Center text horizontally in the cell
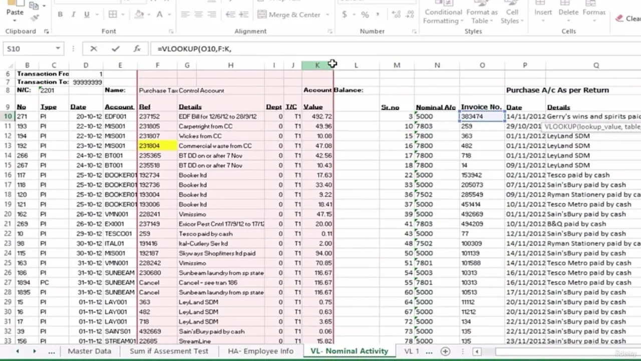 tap(199, 15)
